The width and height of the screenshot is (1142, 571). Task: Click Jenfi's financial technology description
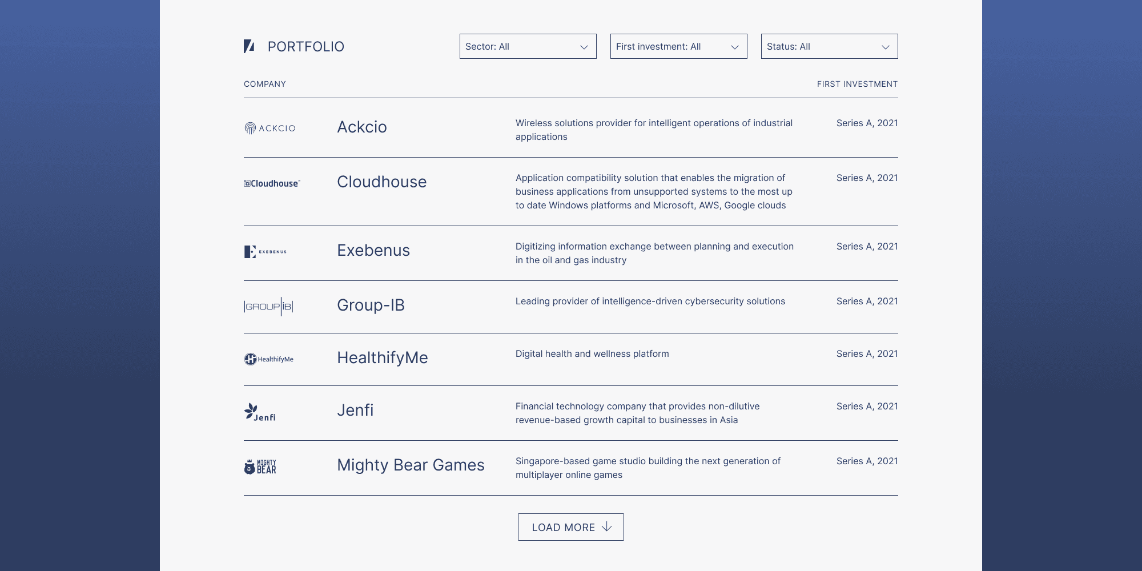pyautogui.click(x=638, y=413)
